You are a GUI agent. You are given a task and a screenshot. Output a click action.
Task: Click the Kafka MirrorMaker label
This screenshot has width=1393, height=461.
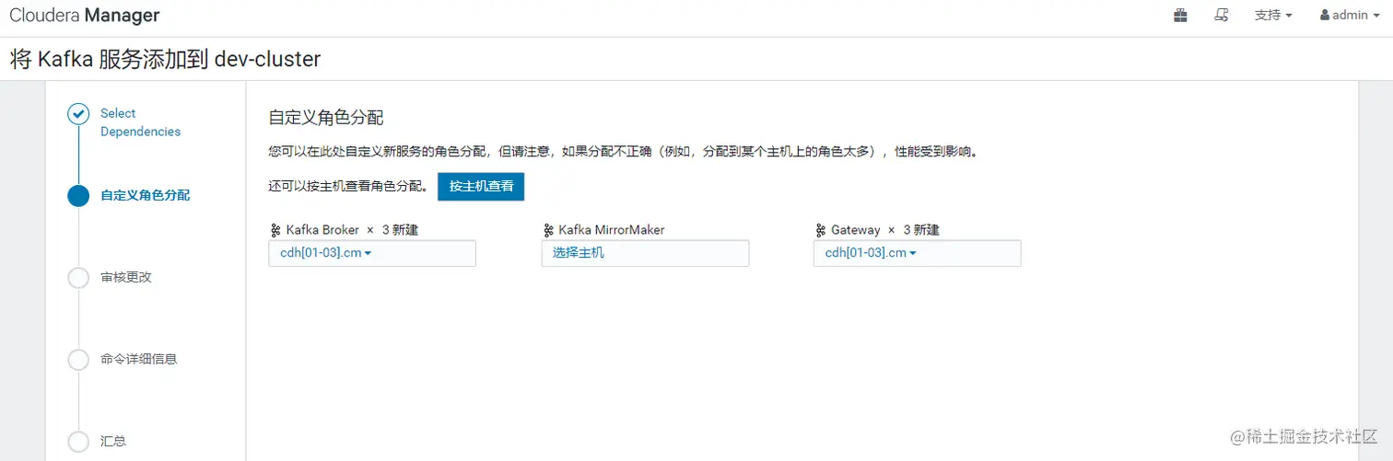(611, 230)
